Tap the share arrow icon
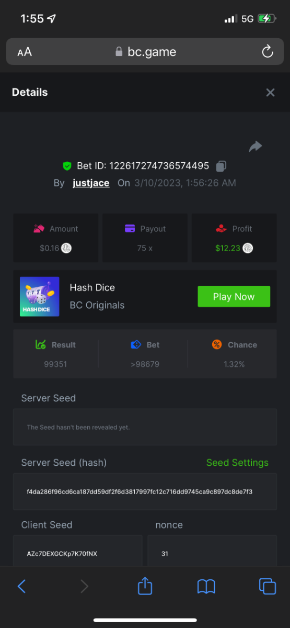The width and height of the screenshot is (290, 628). (256, 147)
